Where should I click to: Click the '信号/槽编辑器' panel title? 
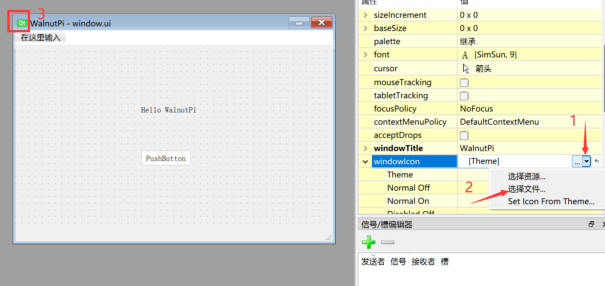pos(387,225)
